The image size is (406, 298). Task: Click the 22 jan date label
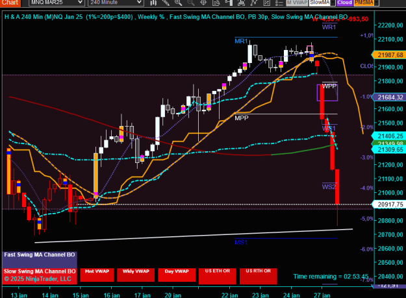230,295
